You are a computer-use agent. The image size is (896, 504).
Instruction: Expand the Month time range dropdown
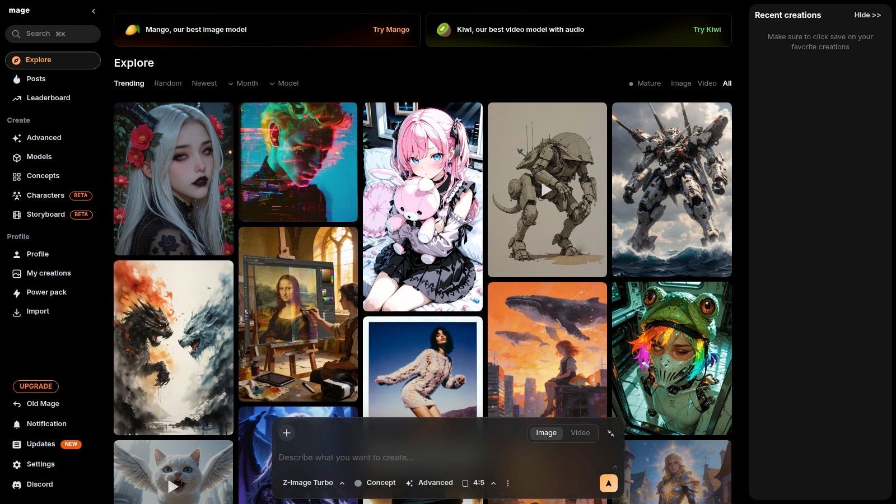coord(242,83)
